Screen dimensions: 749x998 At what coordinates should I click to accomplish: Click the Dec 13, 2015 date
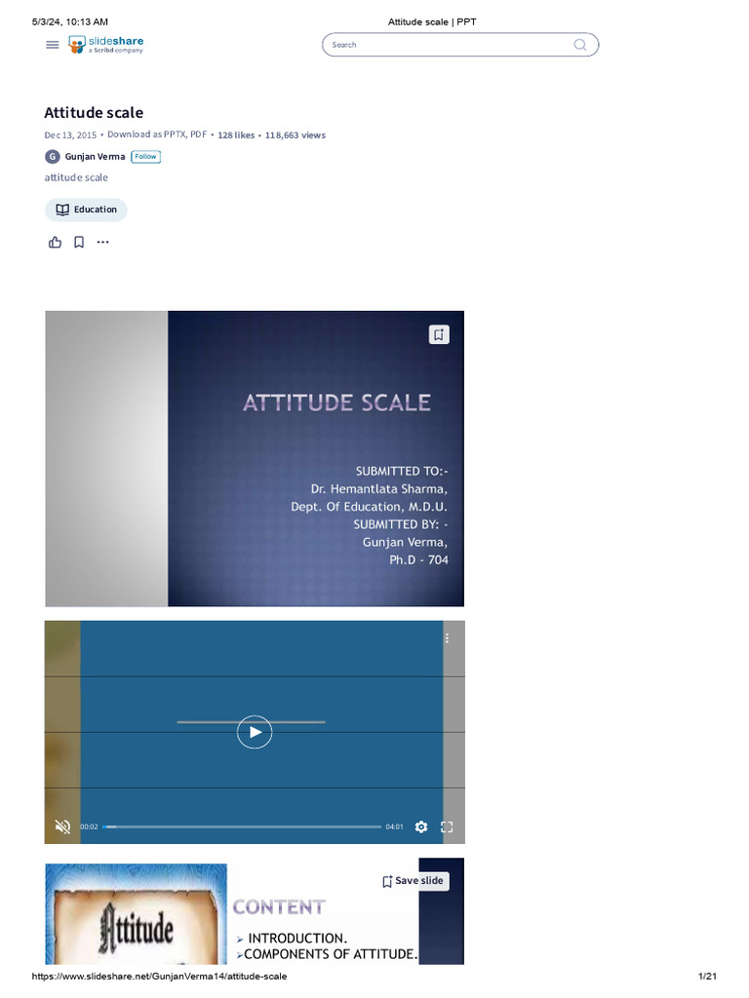tap(70, 135)
